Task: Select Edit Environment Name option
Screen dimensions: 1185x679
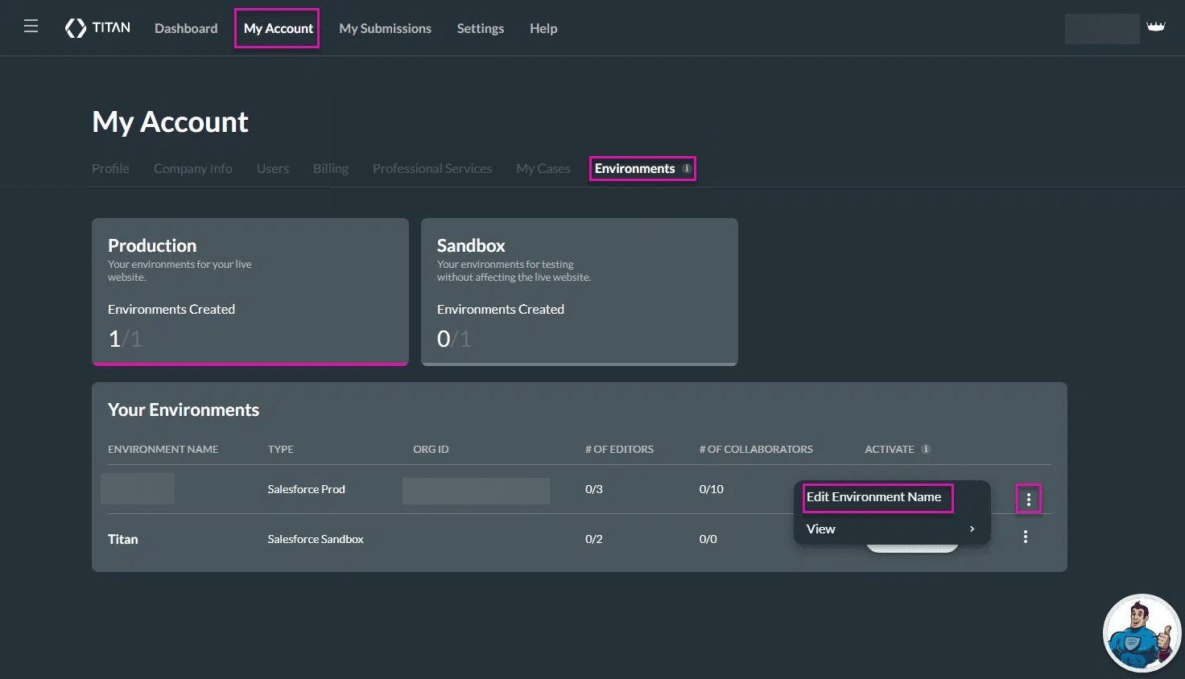Action: [x=874, y=497]
